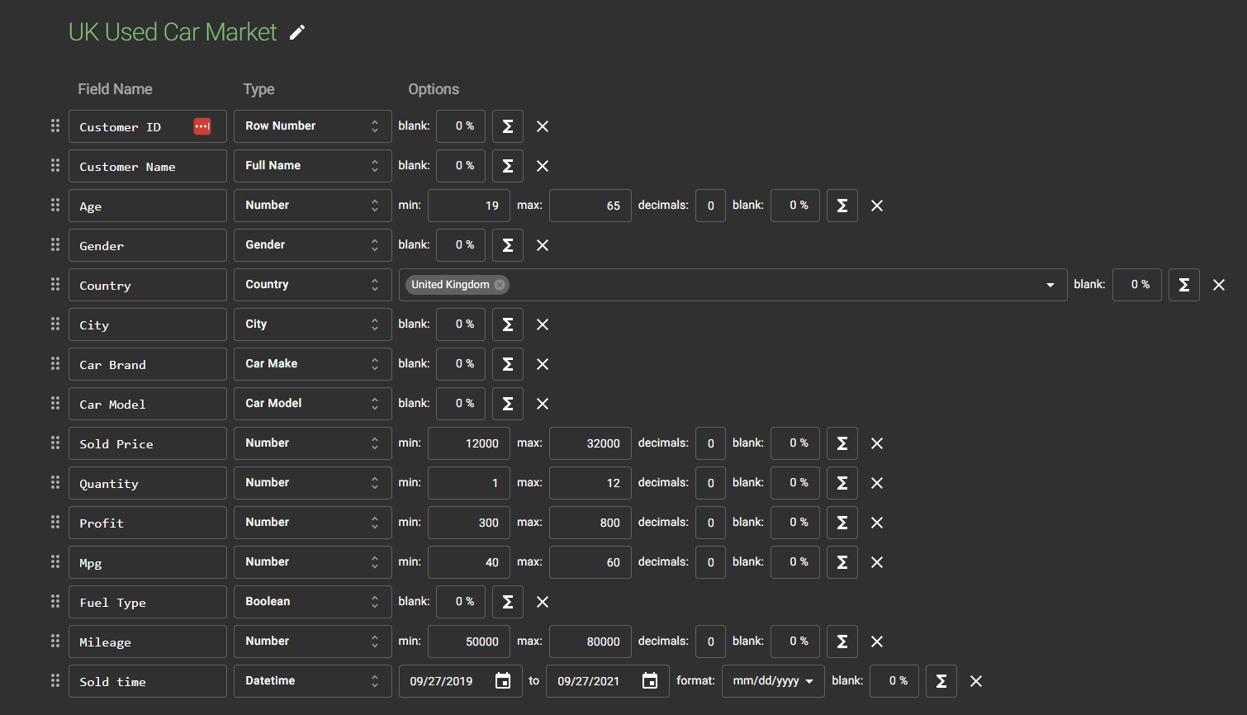This screenshot has height=715, width=1247.
Task: Click decimals field in Profit row
Action: 710,523
